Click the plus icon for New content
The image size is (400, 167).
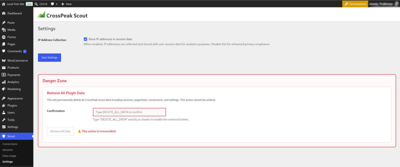pos(63,4)
